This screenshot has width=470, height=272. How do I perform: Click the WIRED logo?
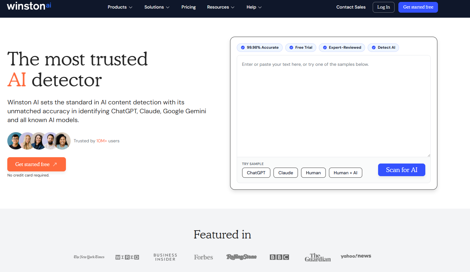tap(127, 257)
